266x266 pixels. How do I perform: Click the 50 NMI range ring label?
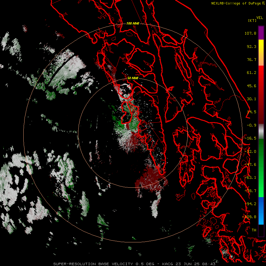pos(133,78)
